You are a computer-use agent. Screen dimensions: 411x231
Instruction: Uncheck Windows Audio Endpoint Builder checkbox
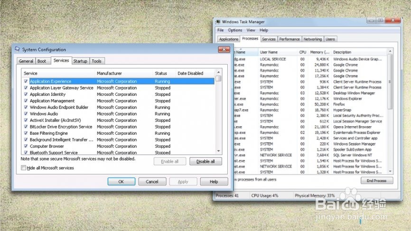tap(26, 107)
